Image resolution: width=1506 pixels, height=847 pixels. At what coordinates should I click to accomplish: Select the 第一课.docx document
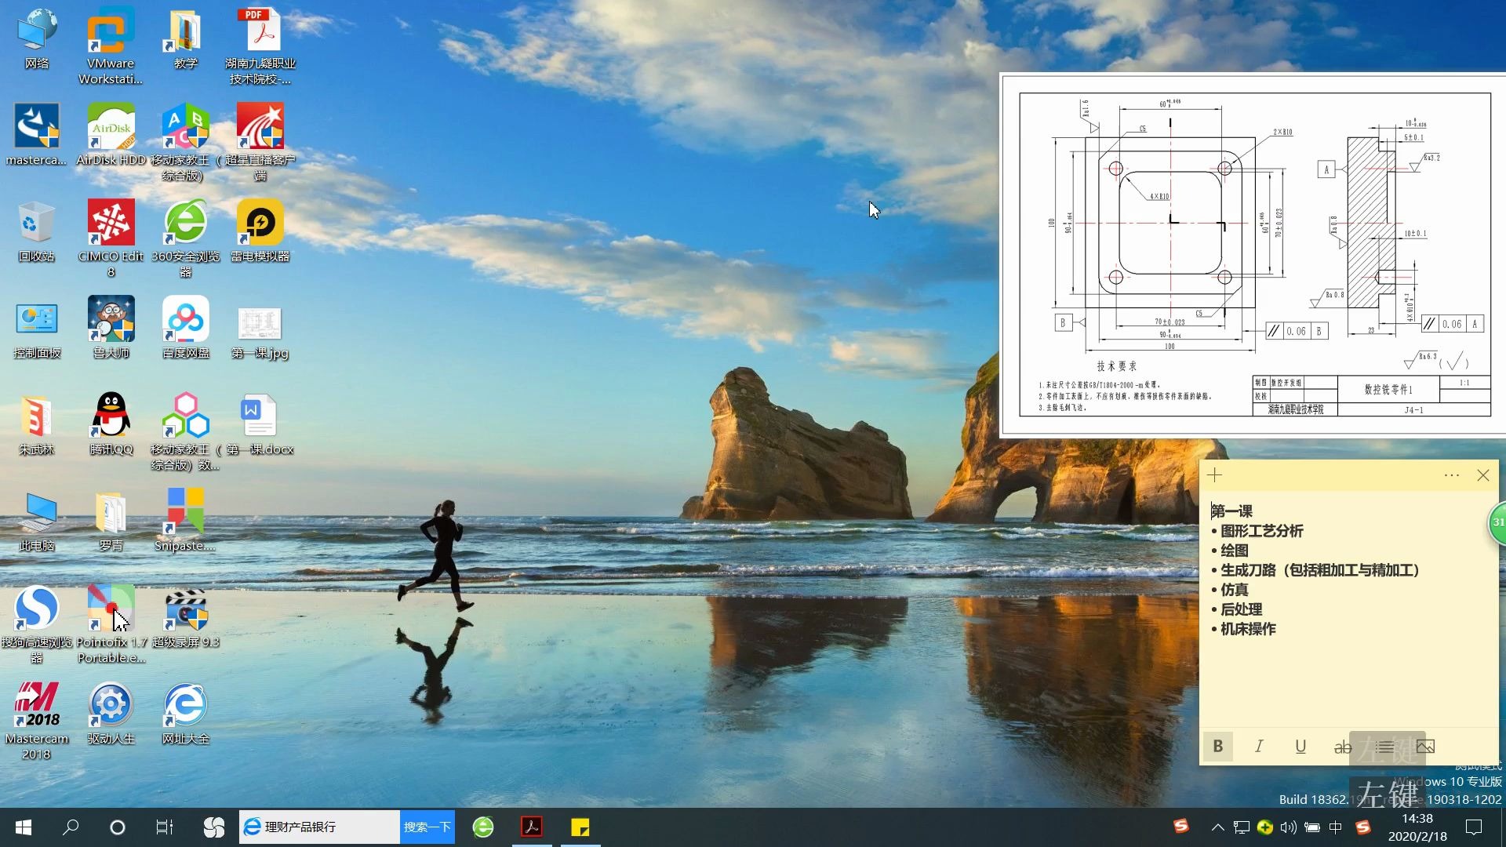point(260,424)
